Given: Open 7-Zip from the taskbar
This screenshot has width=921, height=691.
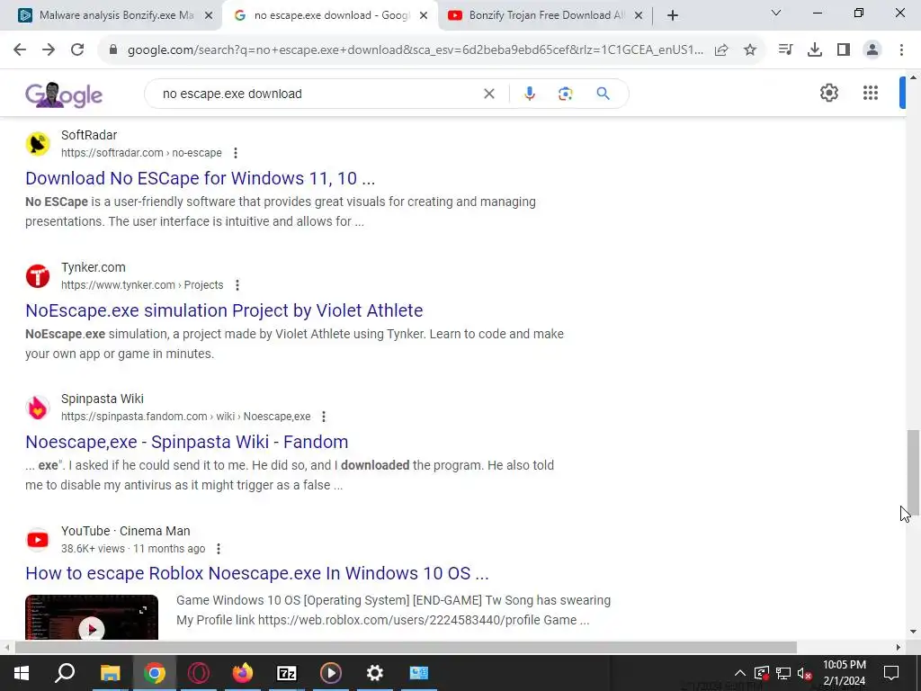Looking at the screenshot, I should pos(287,673).
